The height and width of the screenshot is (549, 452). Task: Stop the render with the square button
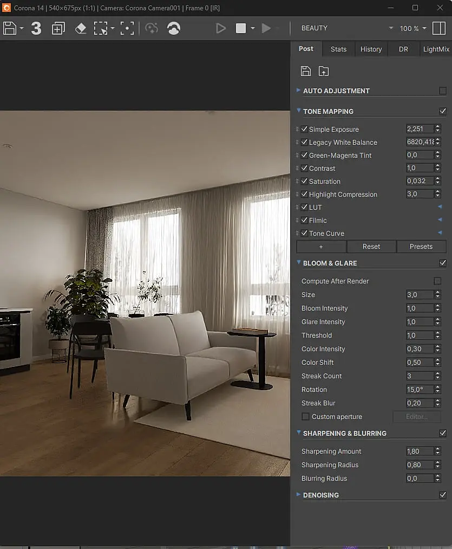241,28
